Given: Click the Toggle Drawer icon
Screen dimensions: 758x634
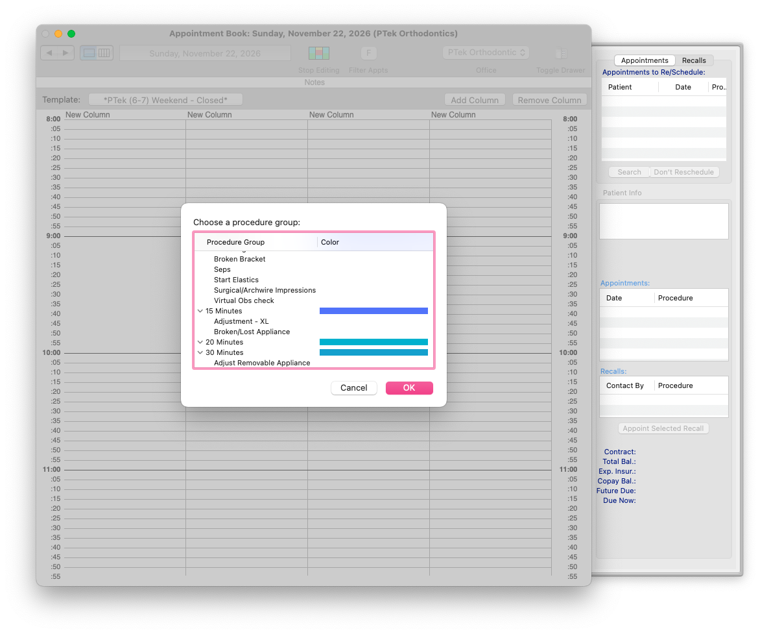Looking at the screenshot, I should [x=561, y=53].
